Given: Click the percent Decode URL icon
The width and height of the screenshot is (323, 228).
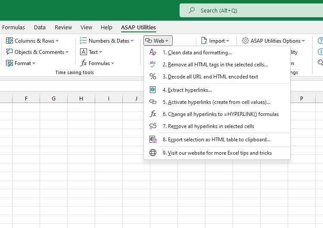Looking at the screenshot, I should 152,76.
